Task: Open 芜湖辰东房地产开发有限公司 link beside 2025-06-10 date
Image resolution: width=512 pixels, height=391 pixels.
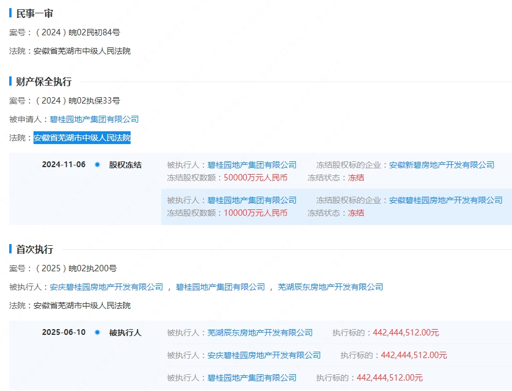Action: pyautogui.click(x=260, y=333)
